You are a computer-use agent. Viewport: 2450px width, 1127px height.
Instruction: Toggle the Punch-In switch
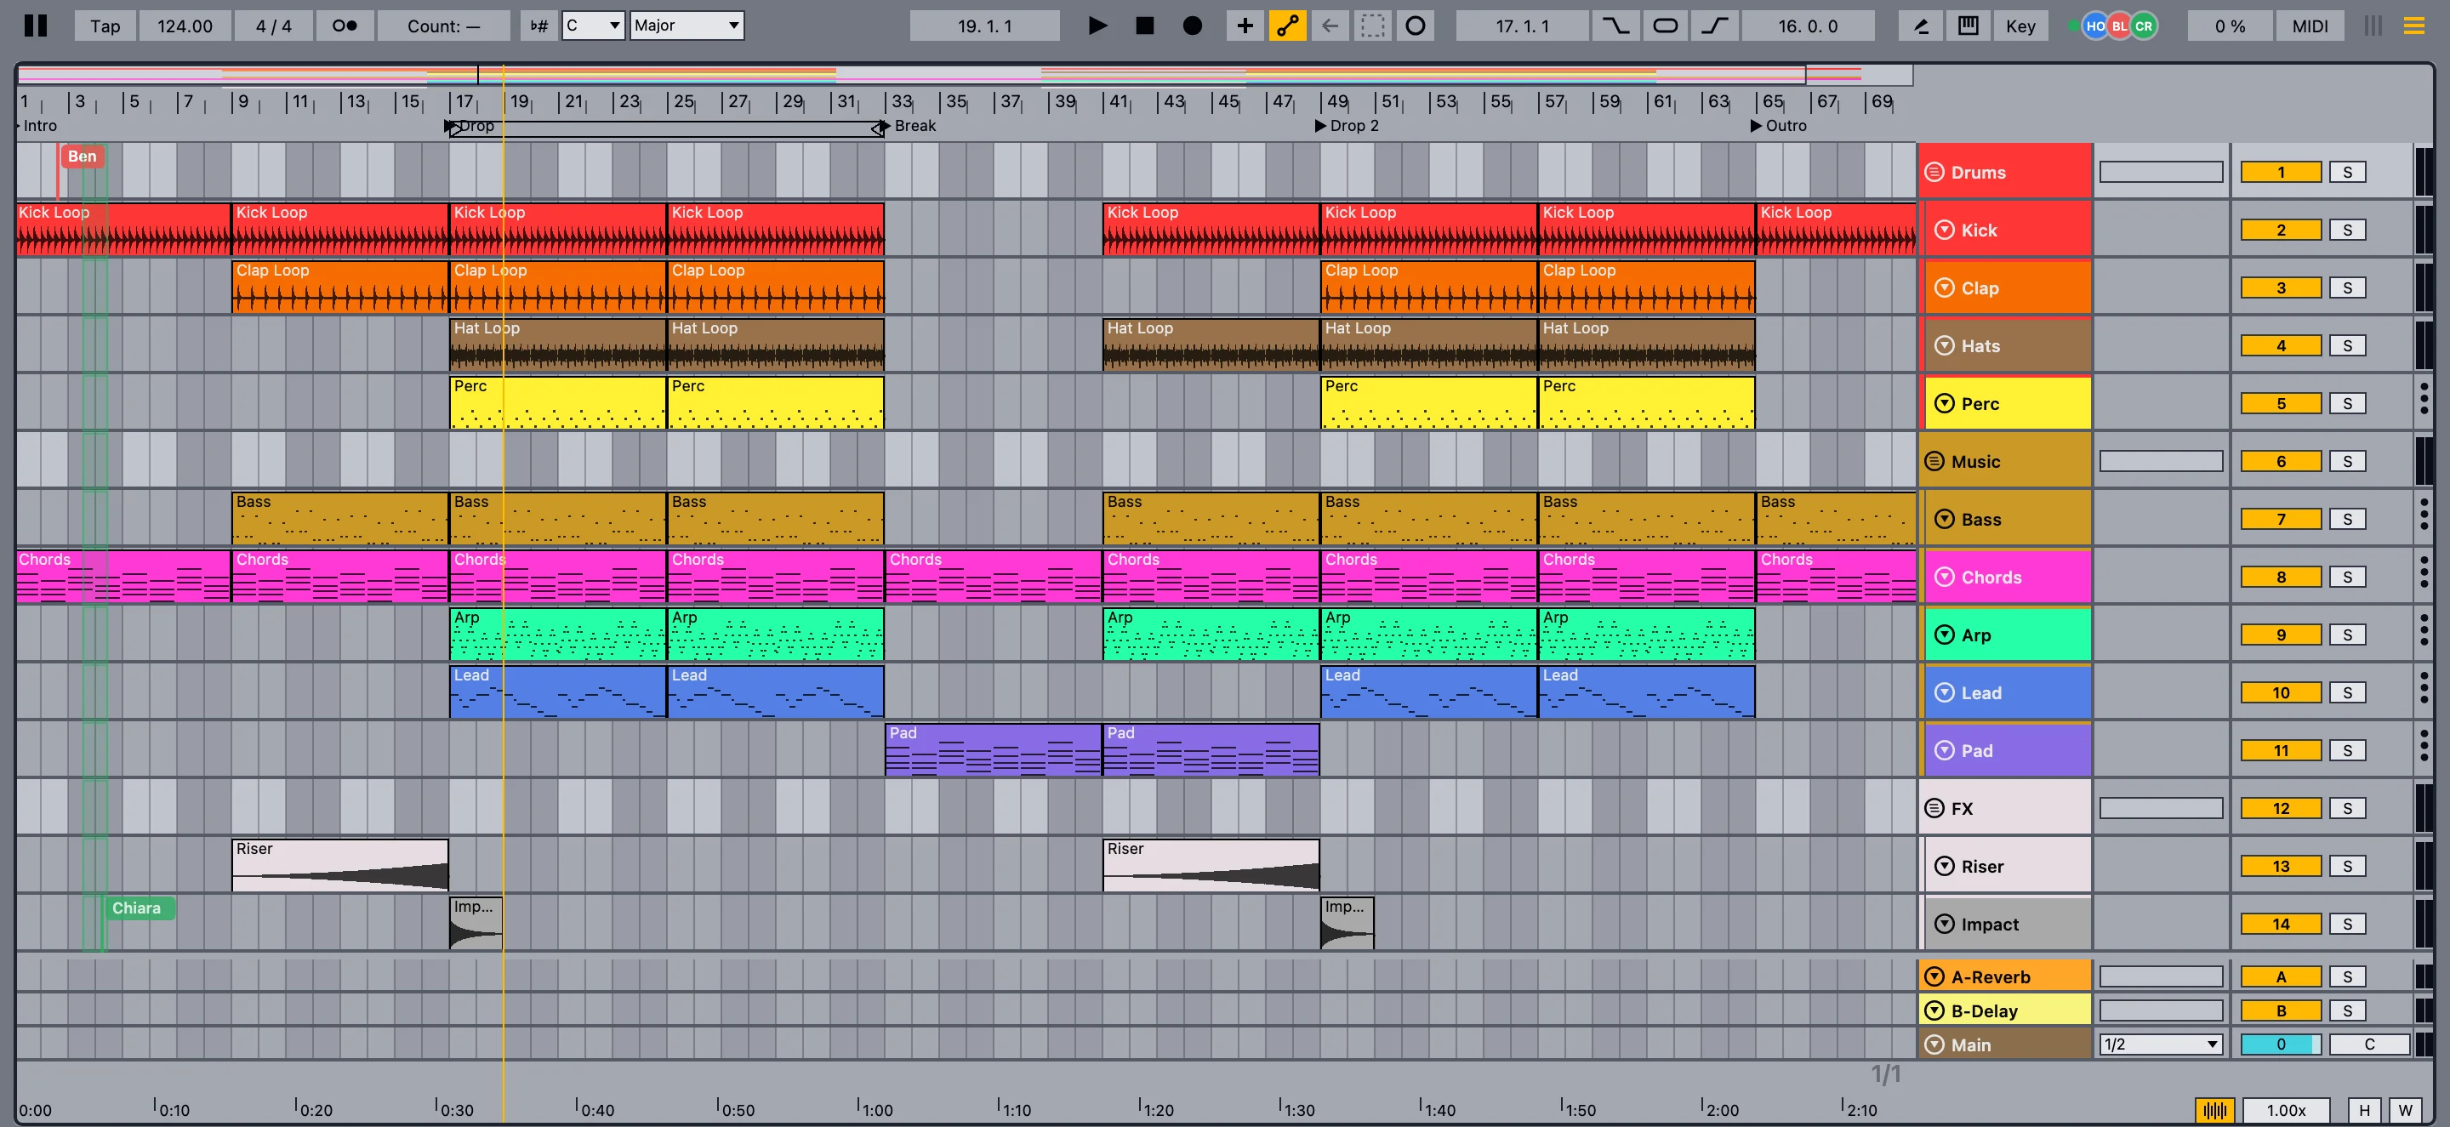coord(1616,26)
